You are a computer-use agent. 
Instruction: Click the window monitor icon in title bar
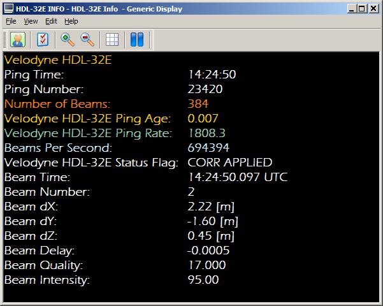(x=9, y=8)
